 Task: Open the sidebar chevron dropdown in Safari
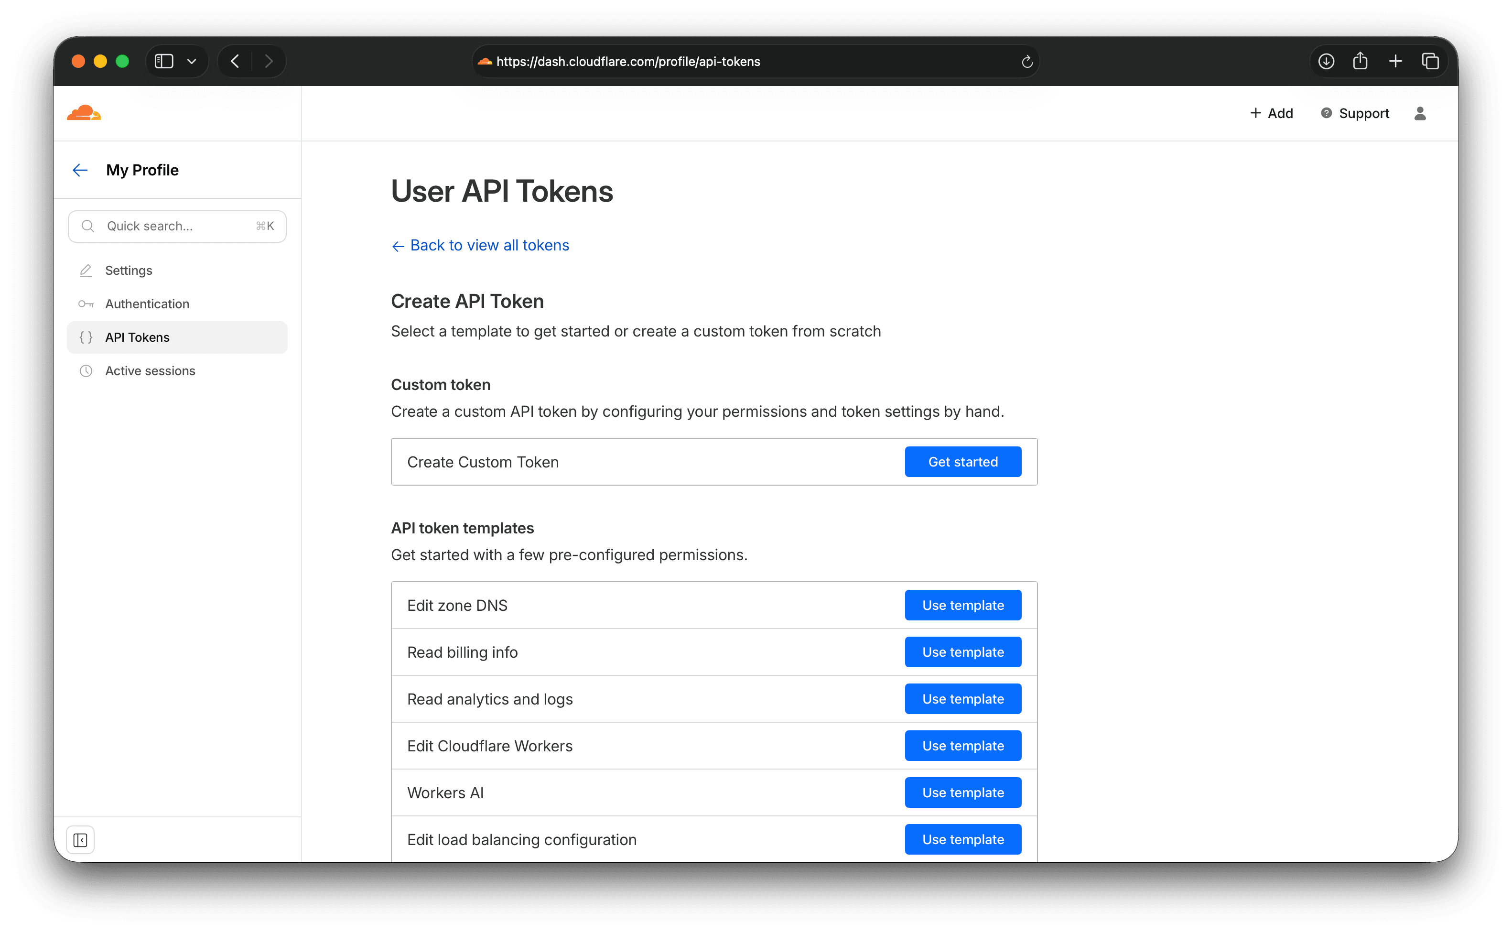pyautogui.click(x=191, y=61)
